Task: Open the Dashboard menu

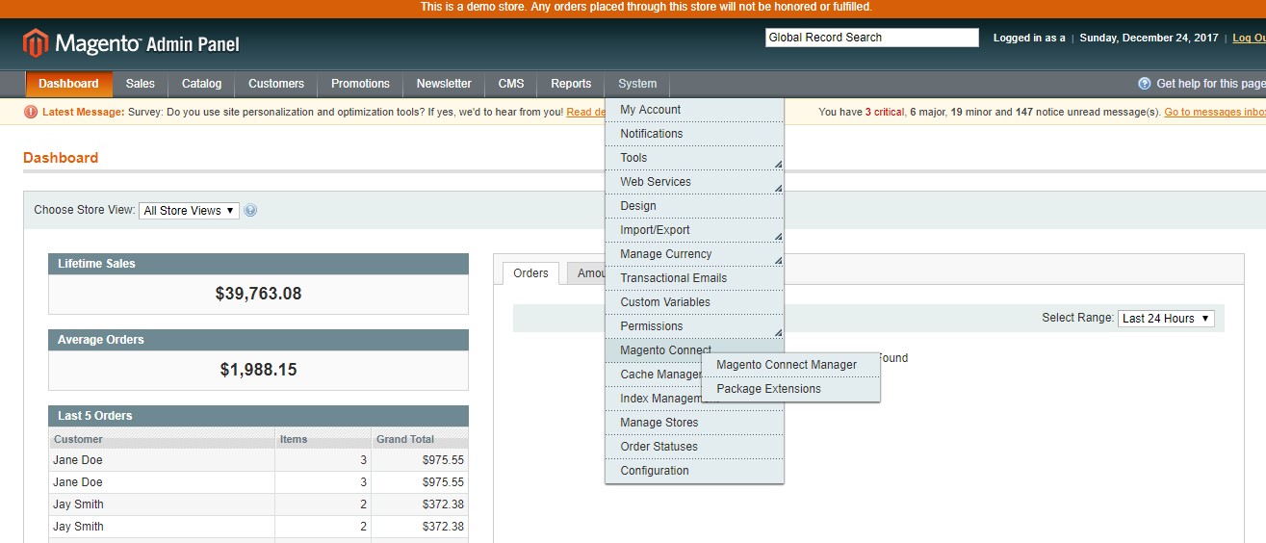Action: tap(68, 84)
